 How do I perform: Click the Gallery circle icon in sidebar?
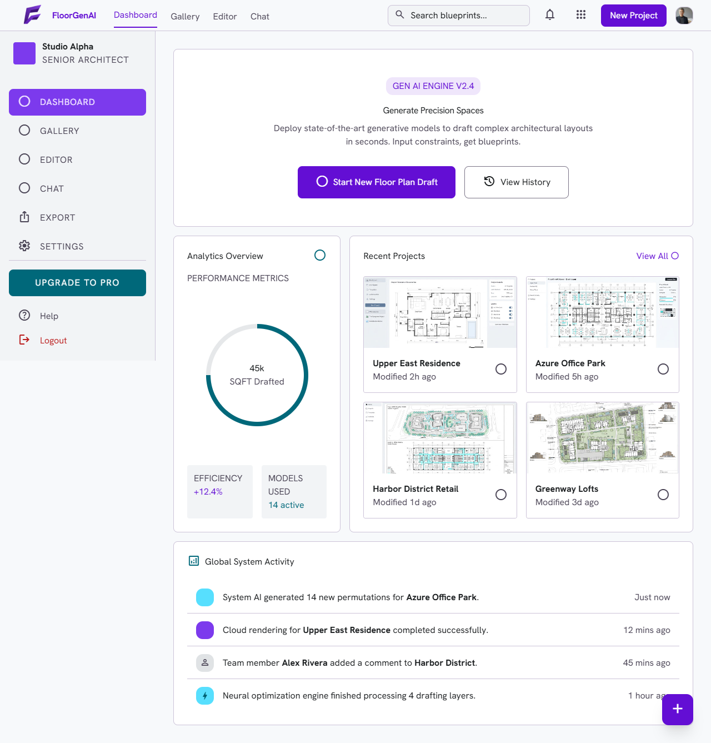coord(24,131)
